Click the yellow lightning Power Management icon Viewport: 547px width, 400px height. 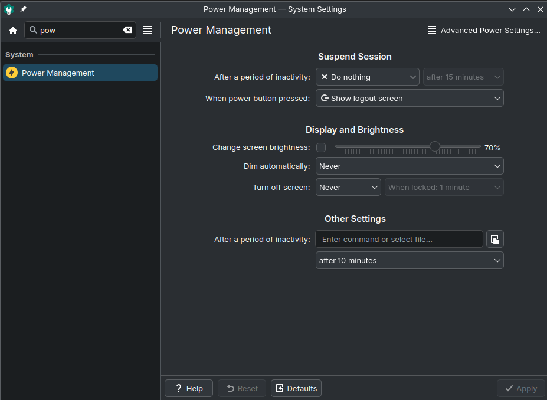tap(12, 73)
